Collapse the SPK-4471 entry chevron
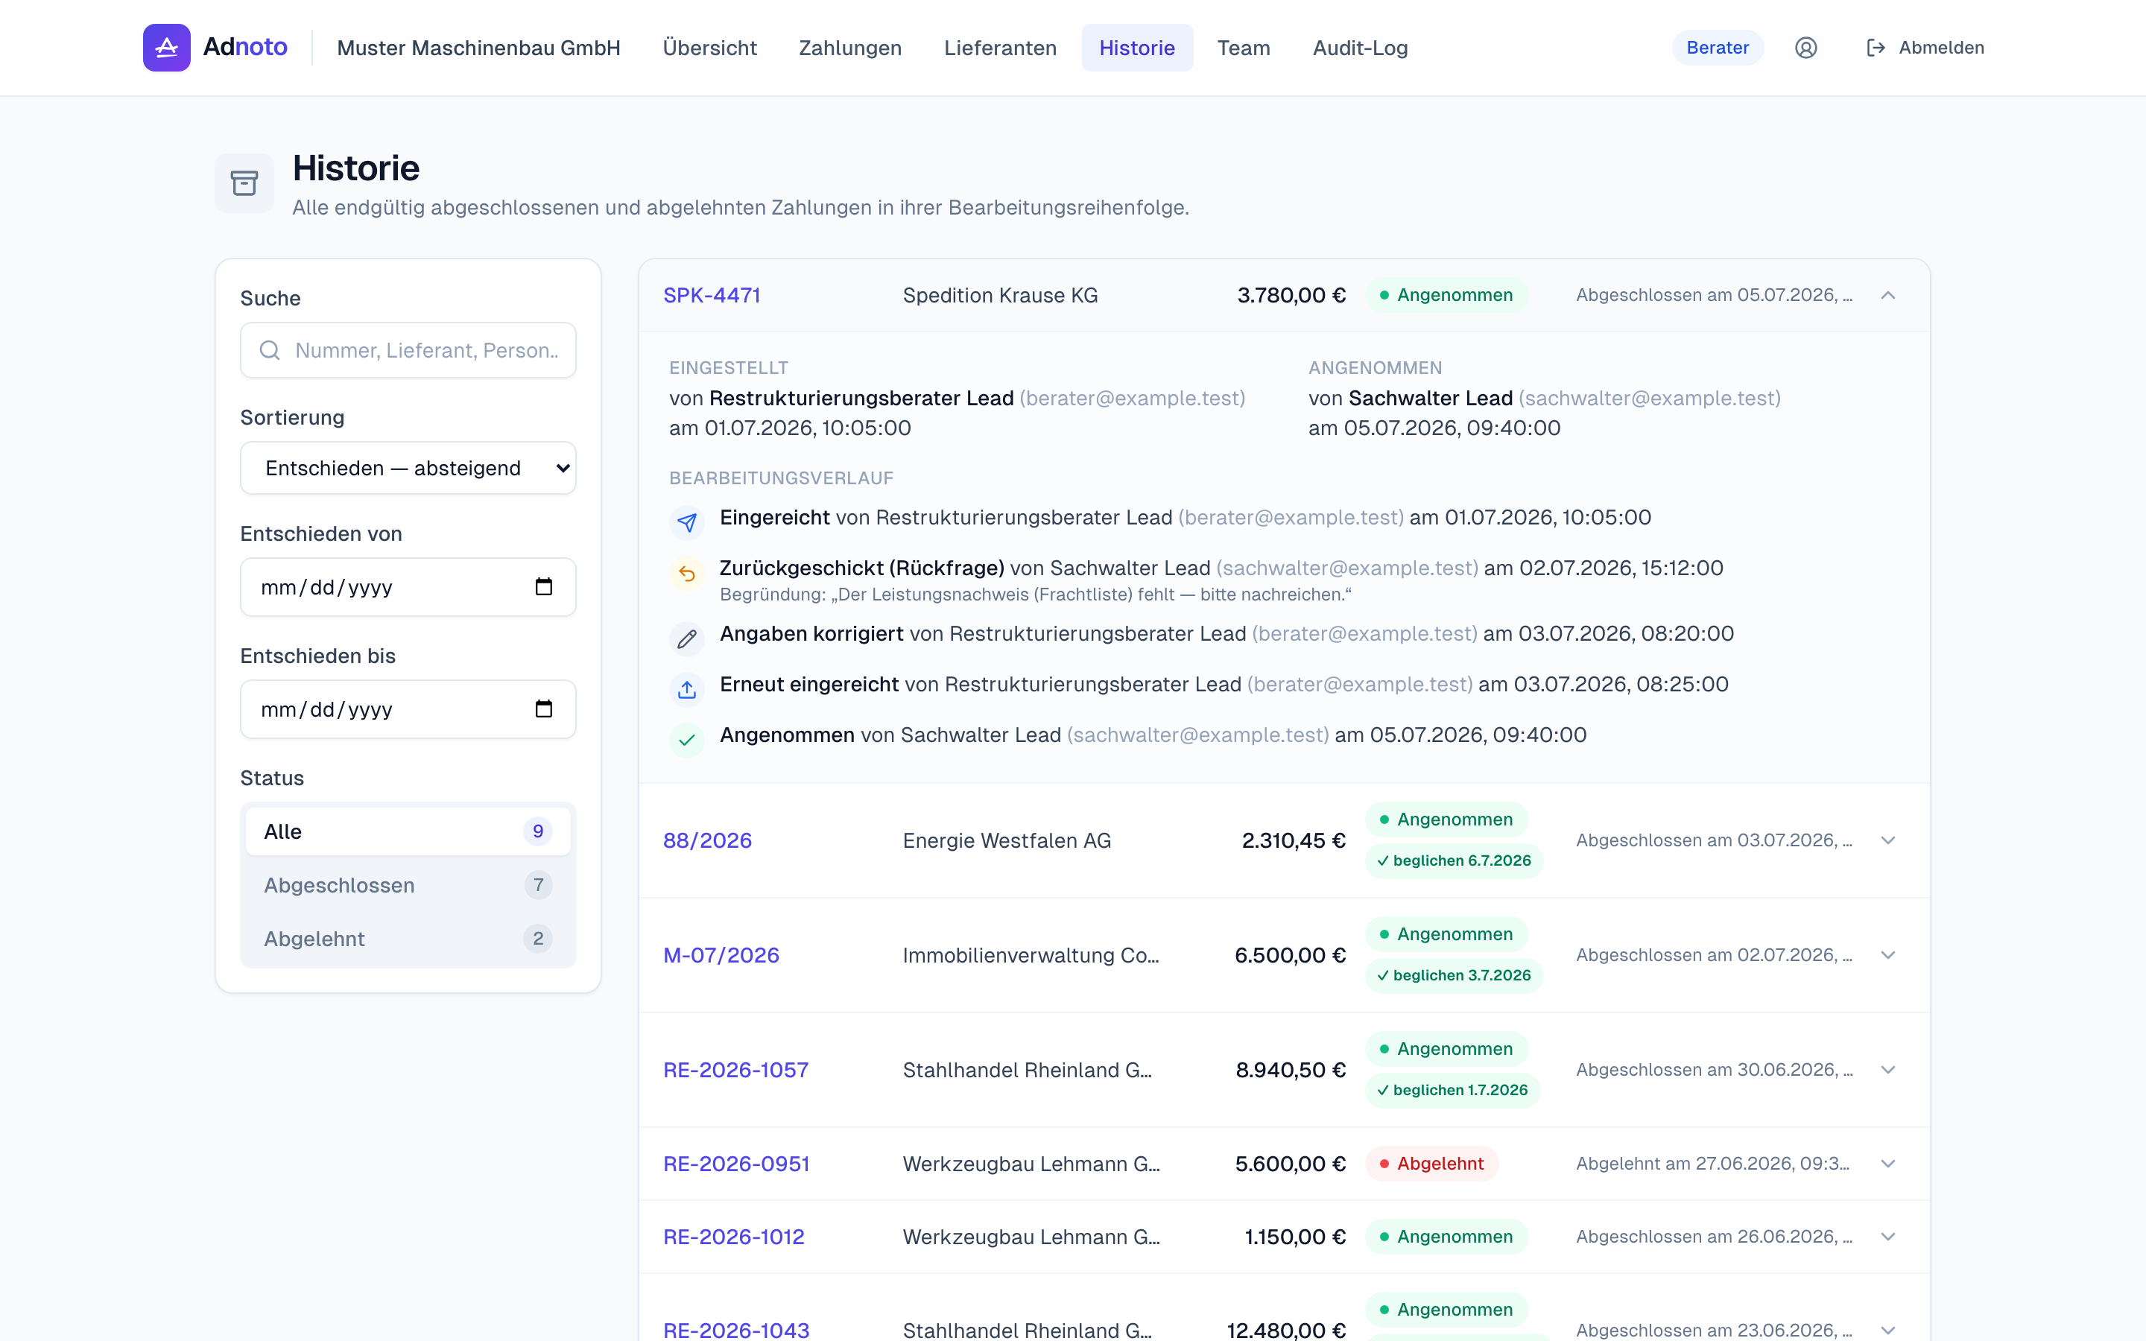 [x=1888, y=295]
